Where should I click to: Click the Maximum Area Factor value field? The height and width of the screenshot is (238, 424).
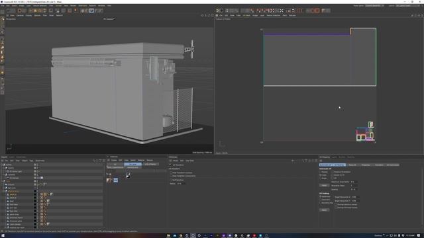click(x=354, y=182)
